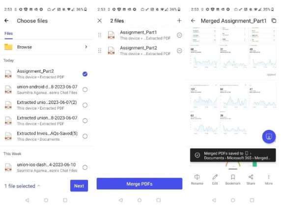This screenshot has height=207, width=281.
Task: Open Browse folder via chevron
Action: click(86, 47)
